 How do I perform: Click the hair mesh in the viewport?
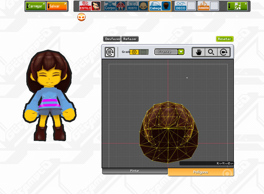point(169,132)
